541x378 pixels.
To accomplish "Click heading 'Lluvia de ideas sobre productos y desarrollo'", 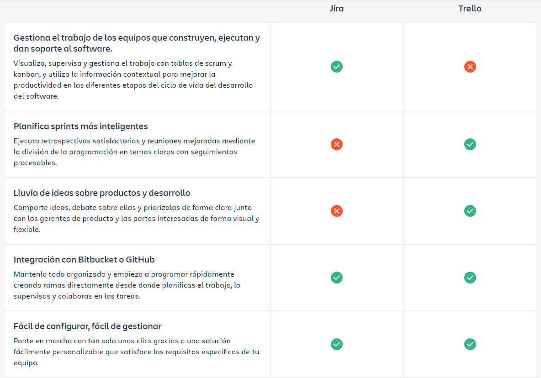I will (x=102, y=193).
